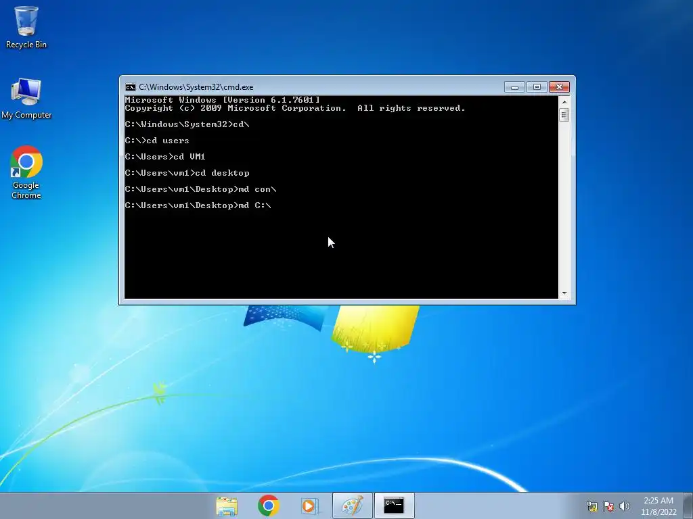This screenshot has height=519, width=693.
Task: Click the Show desktop button
Action: 688,505
